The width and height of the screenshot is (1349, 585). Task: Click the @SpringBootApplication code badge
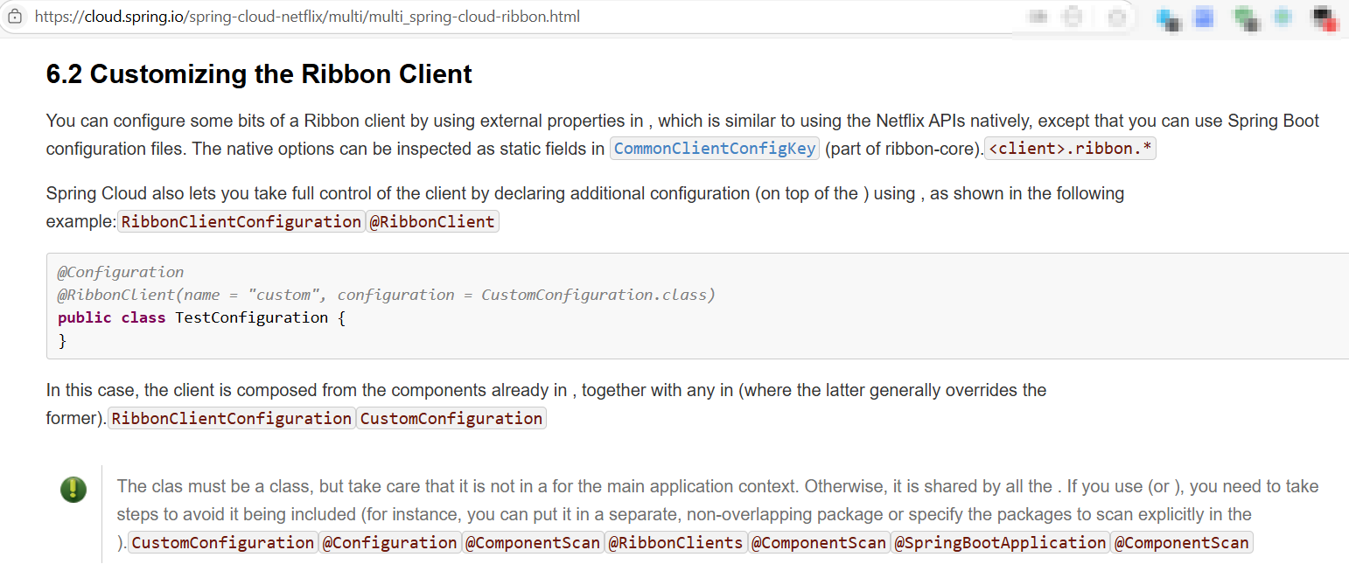1001,543
